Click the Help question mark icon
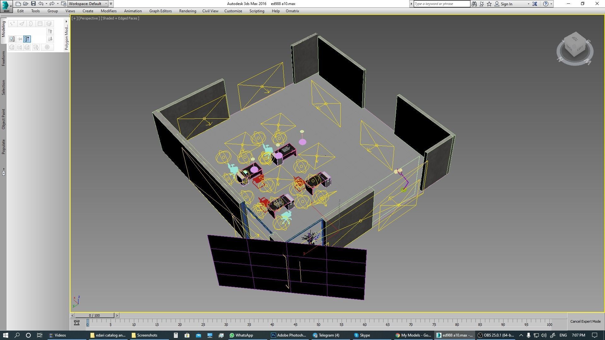Image resolution: width=605 pixels, height=340 pixels. 545,4
